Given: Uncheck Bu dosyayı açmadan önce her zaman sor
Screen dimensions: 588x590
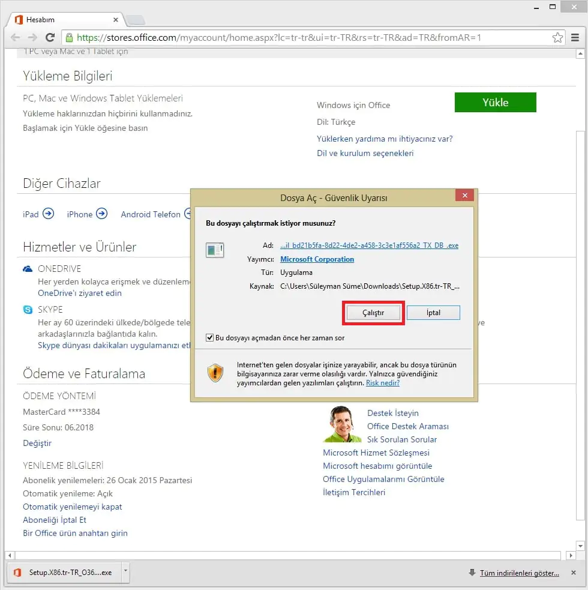Looking at the screenshot, I should click(x=209, y=337).
